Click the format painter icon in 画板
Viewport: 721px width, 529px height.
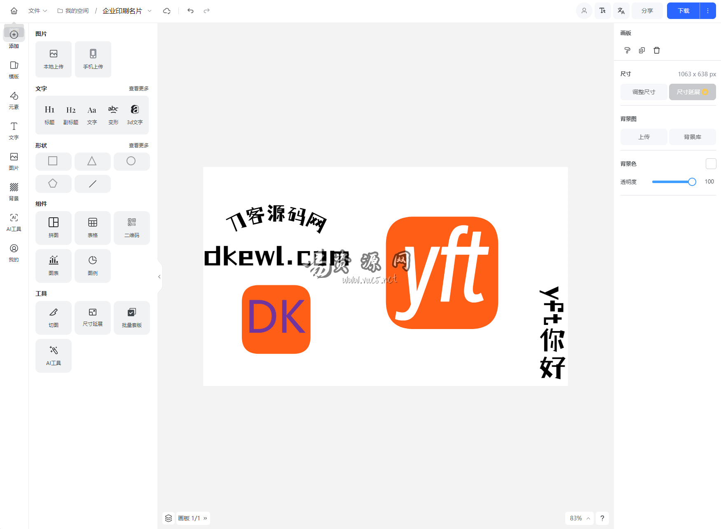[627, 50]
